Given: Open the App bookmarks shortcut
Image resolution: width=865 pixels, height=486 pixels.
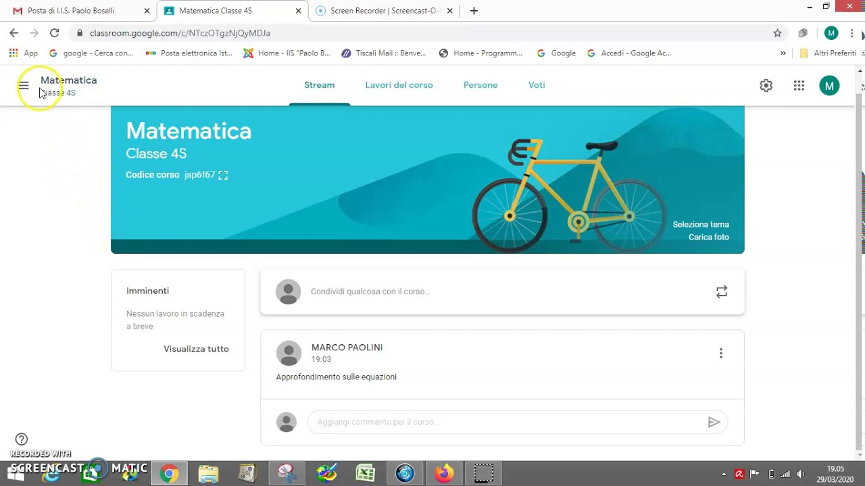Looking at the screenshot, I should tap(23, 53).
